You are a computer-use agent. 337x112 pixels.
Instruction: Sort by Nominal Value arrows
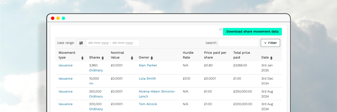point(132,58)
